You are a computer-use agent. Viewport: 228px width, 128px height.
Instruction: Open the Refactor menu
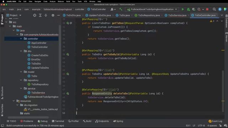click(61, 1)
